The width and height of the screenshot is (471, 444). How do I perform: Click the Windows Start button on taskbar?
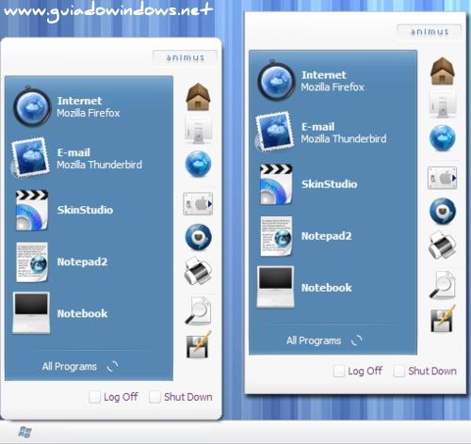(24, 432)
